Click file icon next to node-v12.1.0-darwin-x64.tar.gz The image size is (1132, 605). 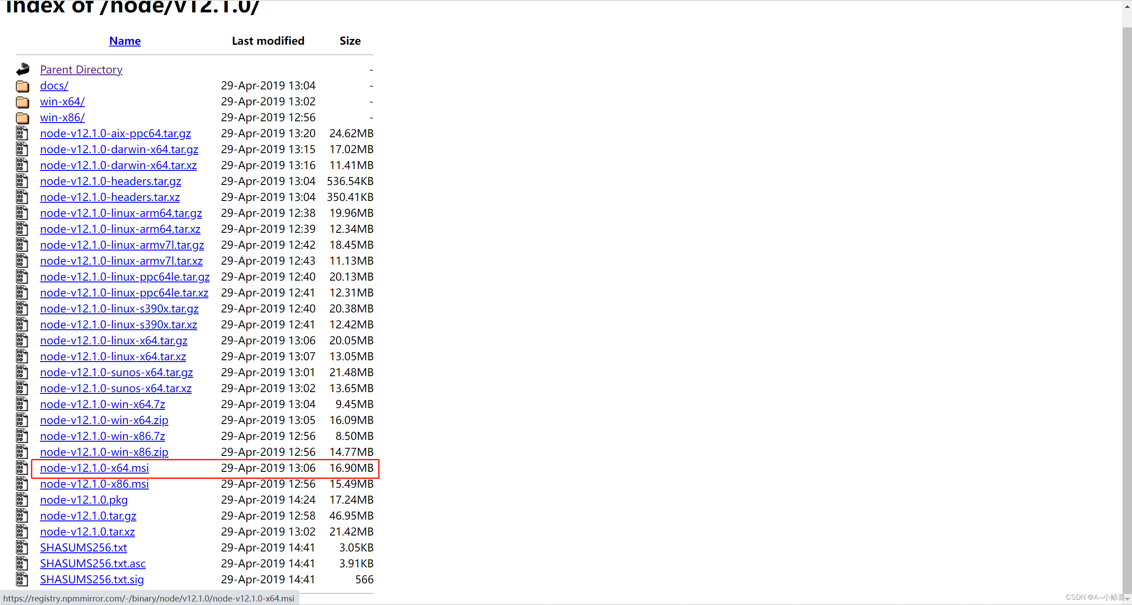tap(22, 149)
